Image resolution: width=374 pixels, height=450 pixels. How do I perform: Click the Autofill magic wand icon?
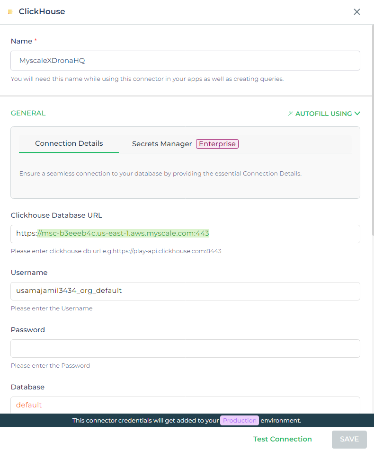291,114
